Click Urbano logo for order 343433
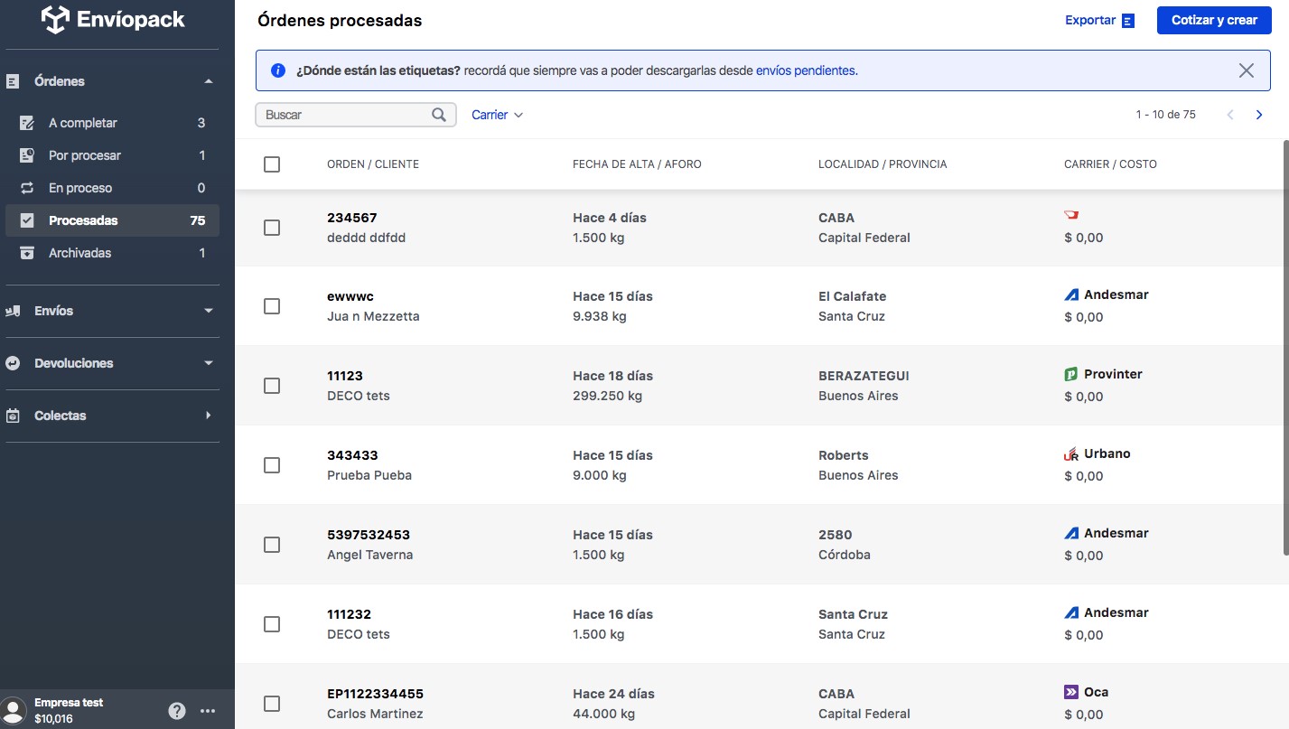The image size is (1289, 729). (x=1072, y=454)
